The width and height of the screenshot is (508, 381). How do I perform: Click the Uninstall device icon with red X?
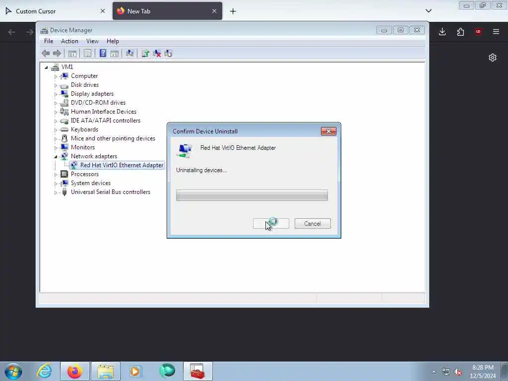pyautogui.click(x=157, y=54)
